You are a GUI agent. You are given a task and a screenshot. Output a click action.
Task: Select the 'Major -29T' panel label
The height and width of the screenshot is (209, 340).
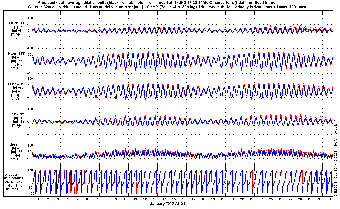(x=16, y=53)
